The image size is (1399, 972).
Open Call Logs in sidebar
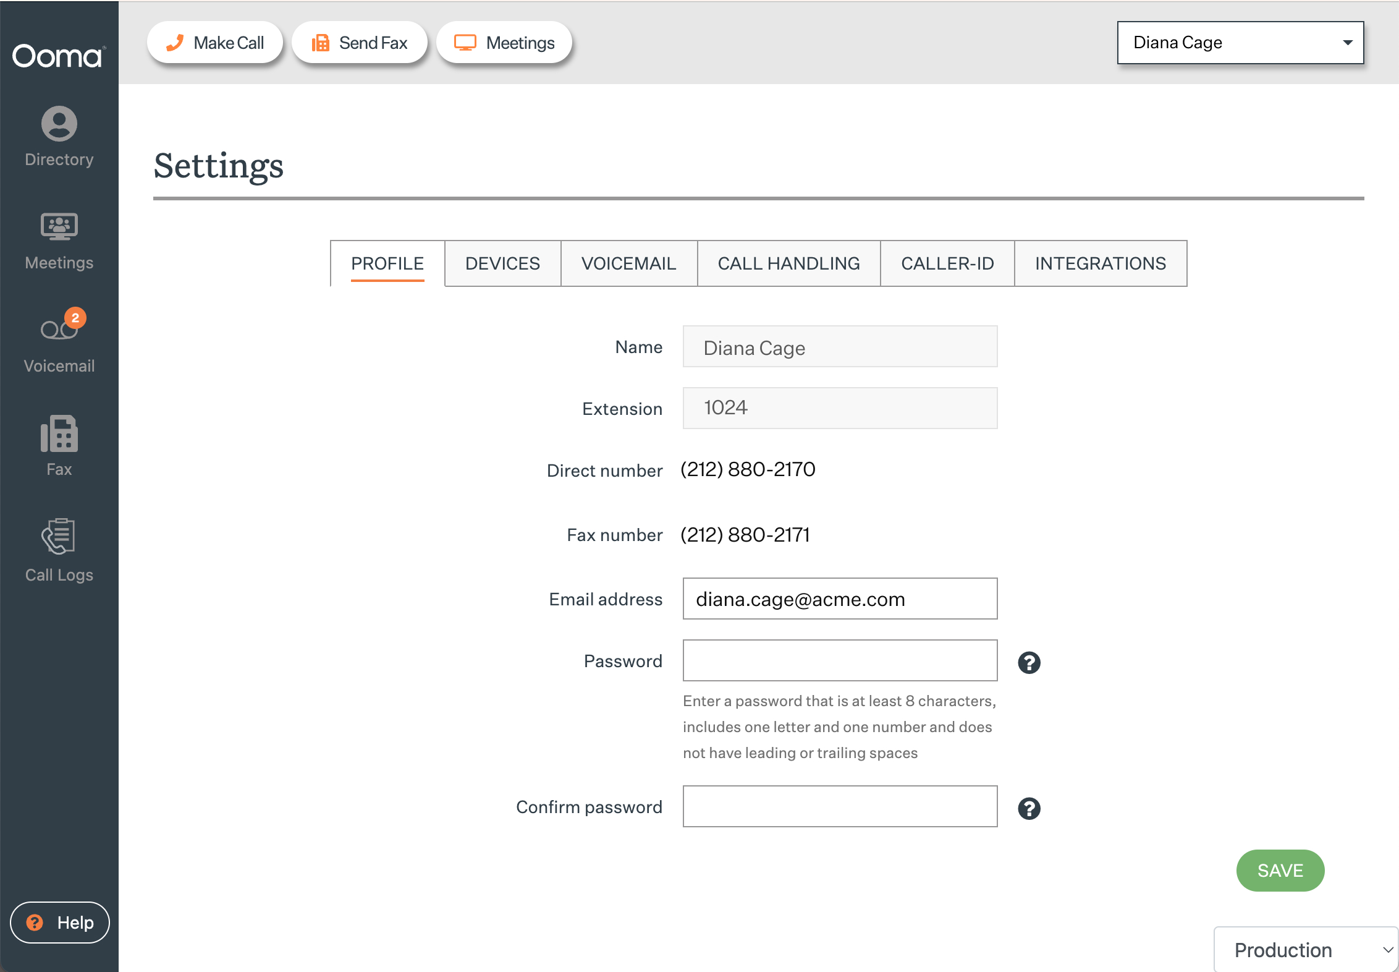tap(59, 550)
